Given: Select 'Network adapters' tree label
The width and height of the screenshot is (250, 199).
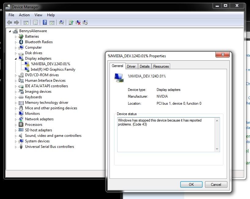Looking at the screenshot, I should tap(39, 119).
